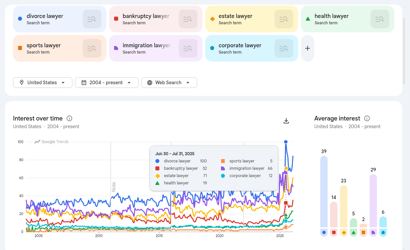
Task: Open the 2004 - present date range dropdown
Action: pos(107,83)
